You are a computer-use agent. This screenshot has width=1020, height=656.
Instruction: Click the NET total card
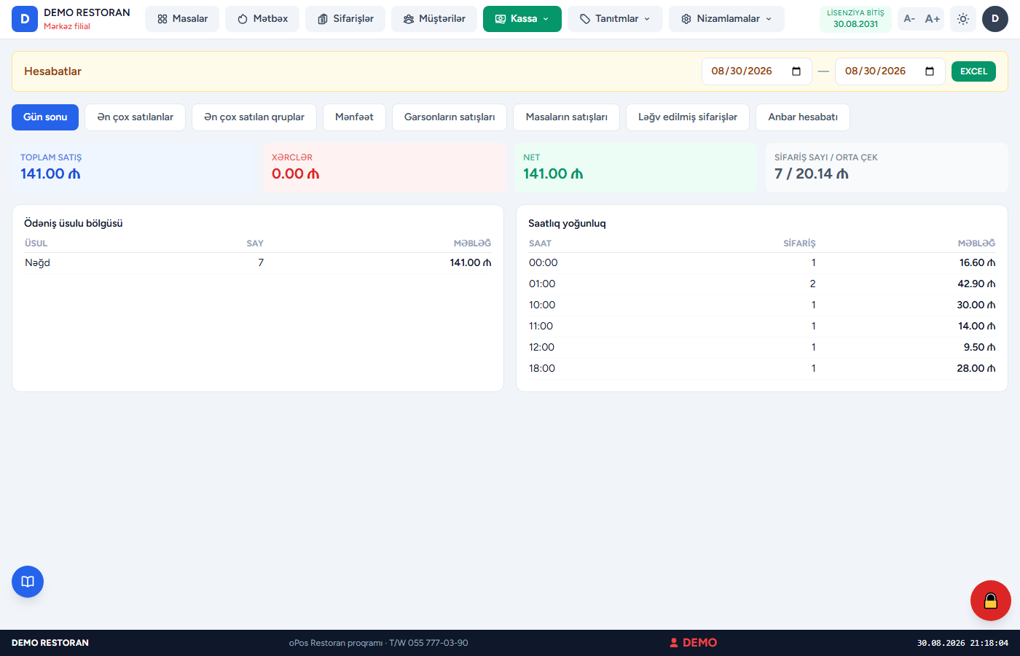[635, 168]
